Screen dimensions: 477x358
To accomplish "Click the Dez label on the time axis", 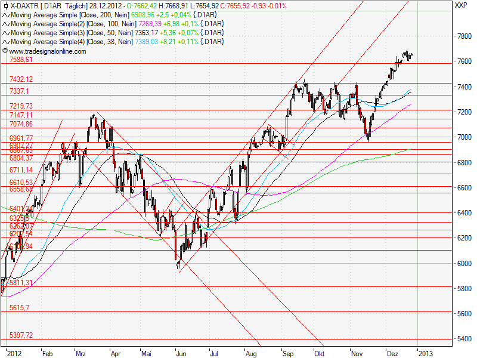I will [392, 353].
